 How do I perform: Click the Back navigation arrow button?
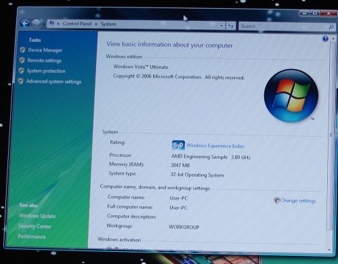(25, 23)
